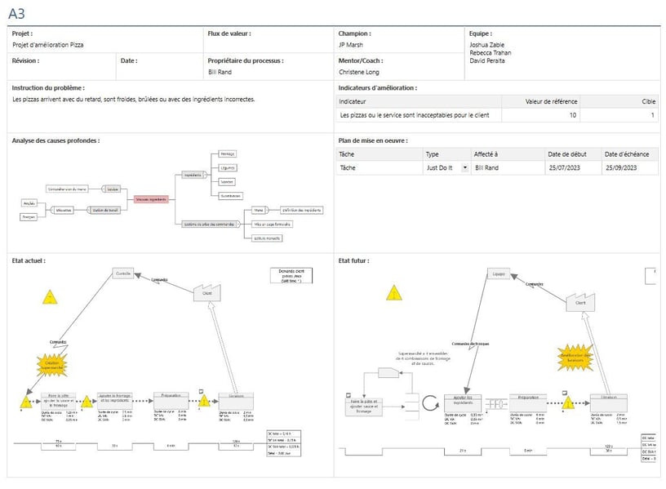
Task: Open the Just Do It type dropdown
Action: click(x=465, y=167)
